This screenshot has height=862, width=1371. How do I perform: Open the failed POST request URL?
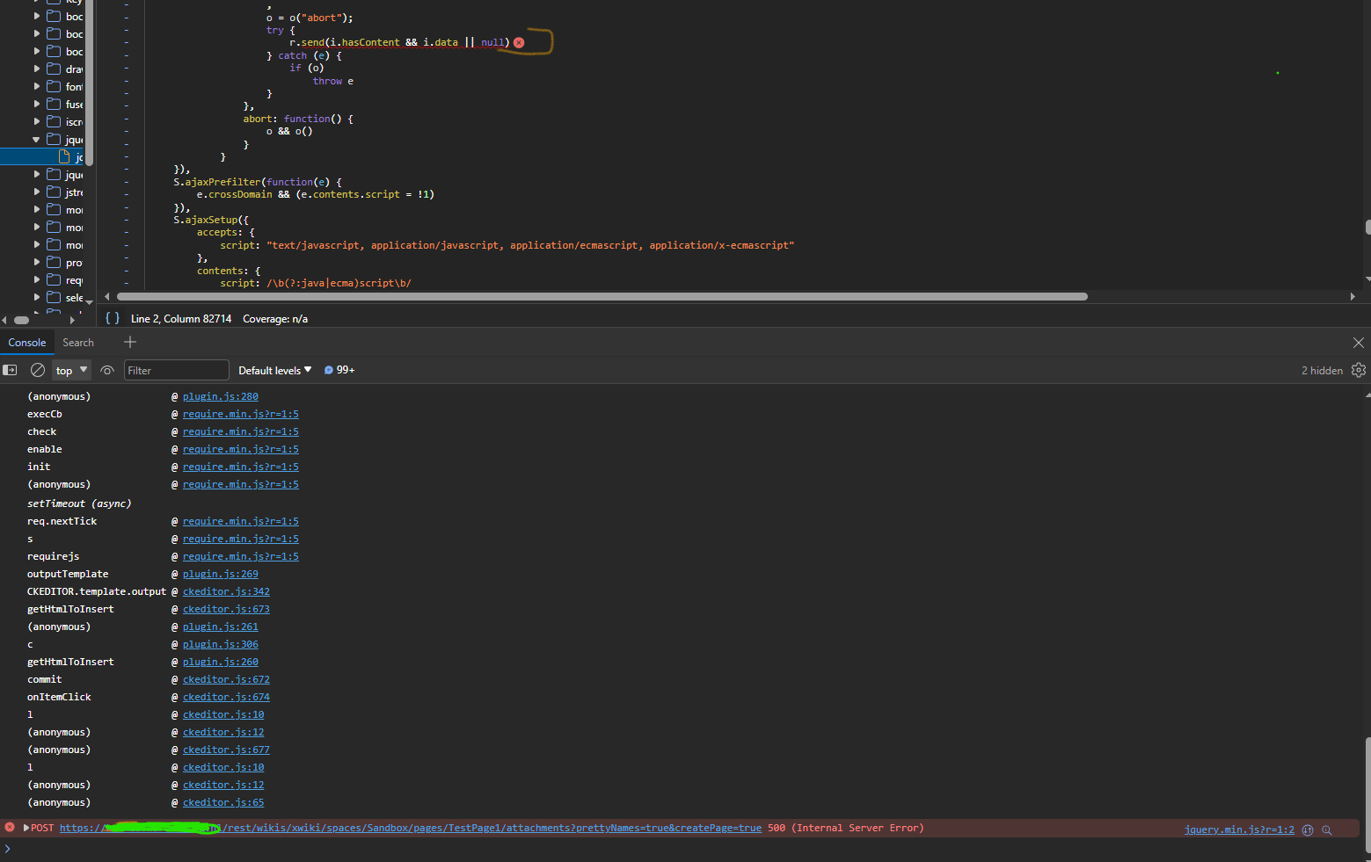pos(411,828)
